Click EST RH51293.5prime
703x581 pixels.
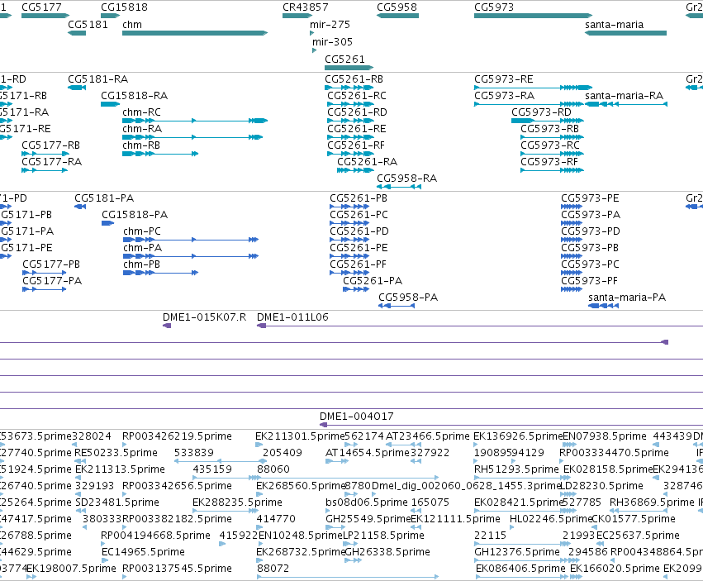(516, 469)
